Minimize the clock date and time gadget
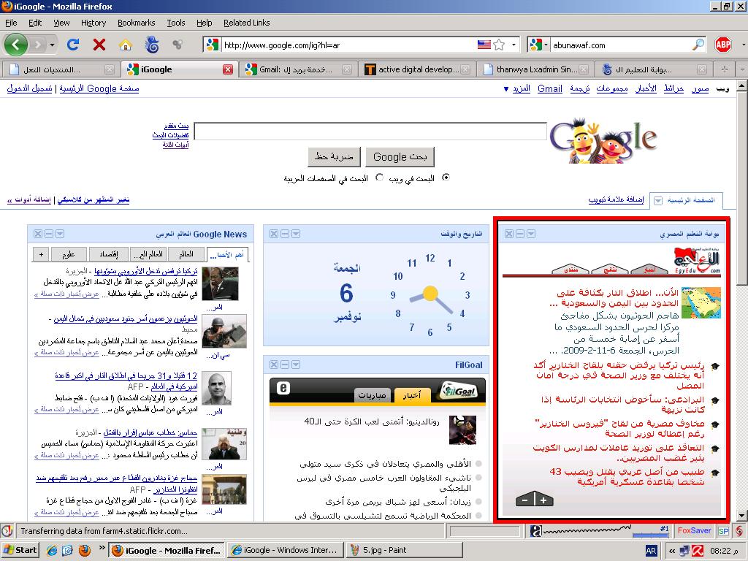This screenshot has width=748, height=561. tap(285, 234)
